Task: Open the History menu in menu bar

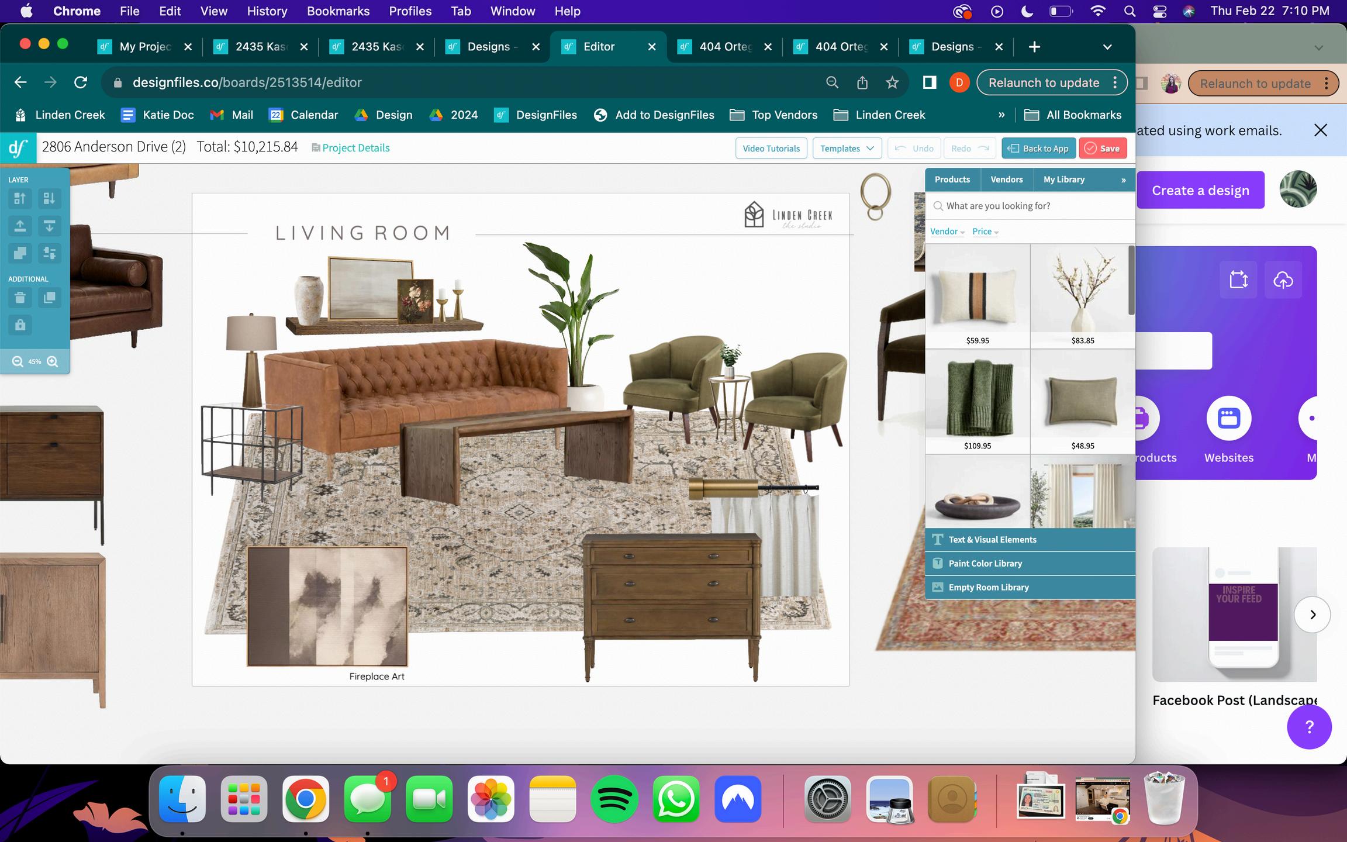Action: (x=267, y=11)
